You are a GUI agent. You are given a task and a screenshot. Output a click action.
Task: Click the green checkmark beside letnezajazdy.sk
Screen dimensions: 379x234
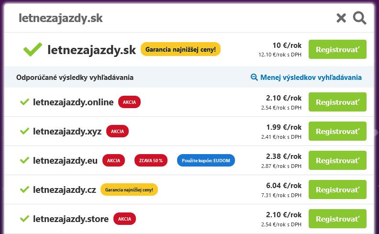coord(33,49)
